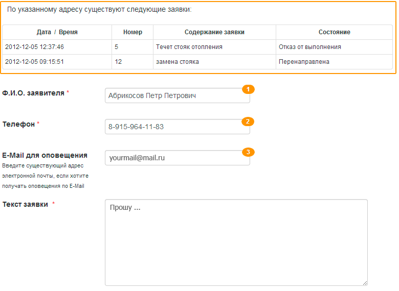Click the orange badge number 3
The image size is (399, 291).
tap(248, 152)
